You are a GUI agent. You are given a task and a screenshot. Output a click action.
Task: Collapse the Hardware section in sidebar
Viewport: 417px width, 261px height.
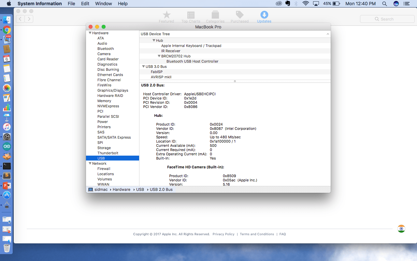coord(90,33)
